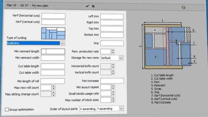Increase Min layout repeat
The height and width of the screenshot is (117, 208).
tap(113, 86)
